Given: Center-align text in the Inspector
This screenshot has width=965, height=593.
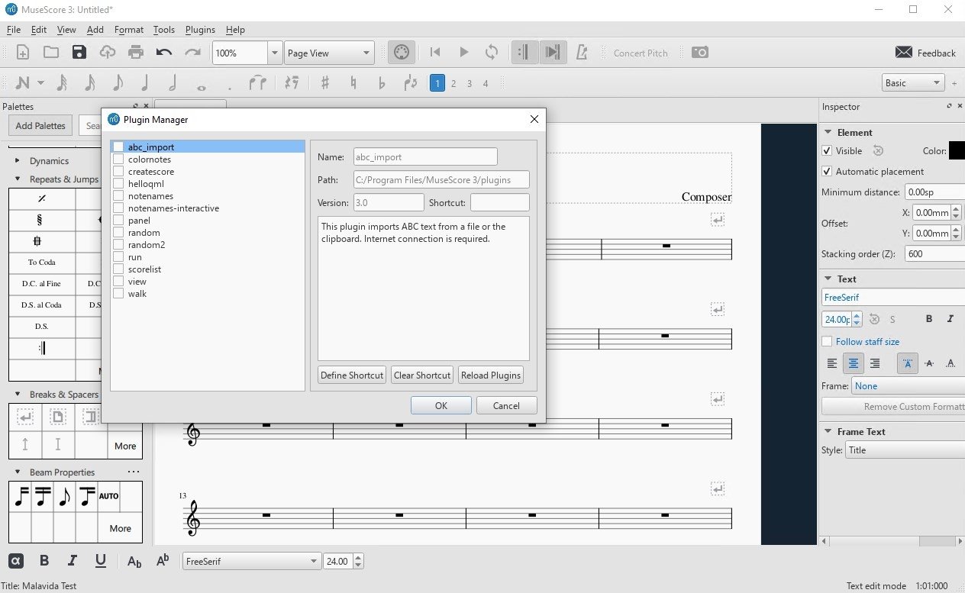Looking at the screenshot, I should tap(854, 363).
